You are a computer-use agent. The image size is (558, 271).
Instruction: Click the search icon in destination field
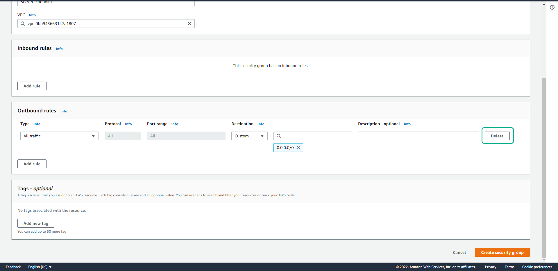pyautogui.click(x=279, y=136)
